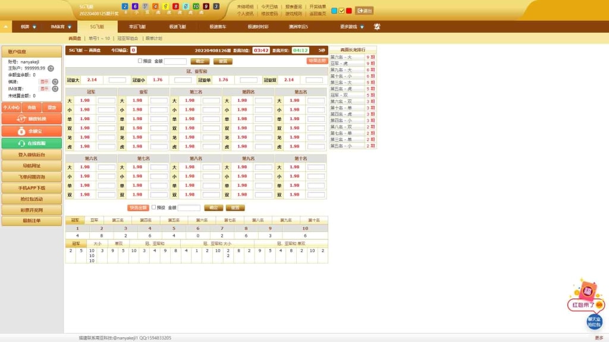Click the gray number 7 result ball
The width and height of the screenshot is (609, 342).
pos(145,6)
